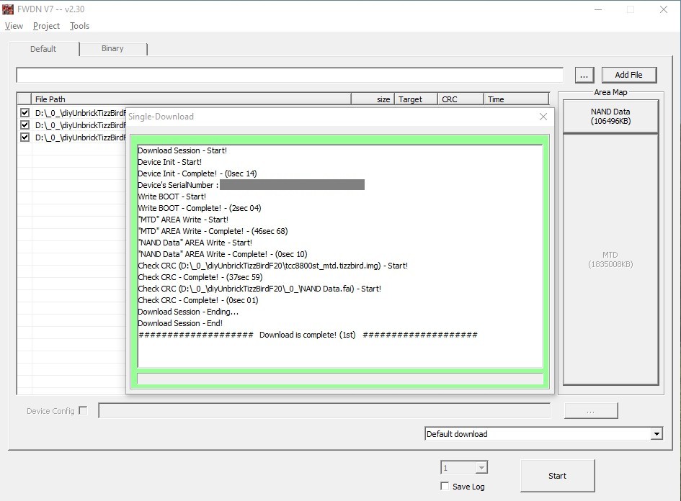Expand the Default download dropdown

(656, 434)
